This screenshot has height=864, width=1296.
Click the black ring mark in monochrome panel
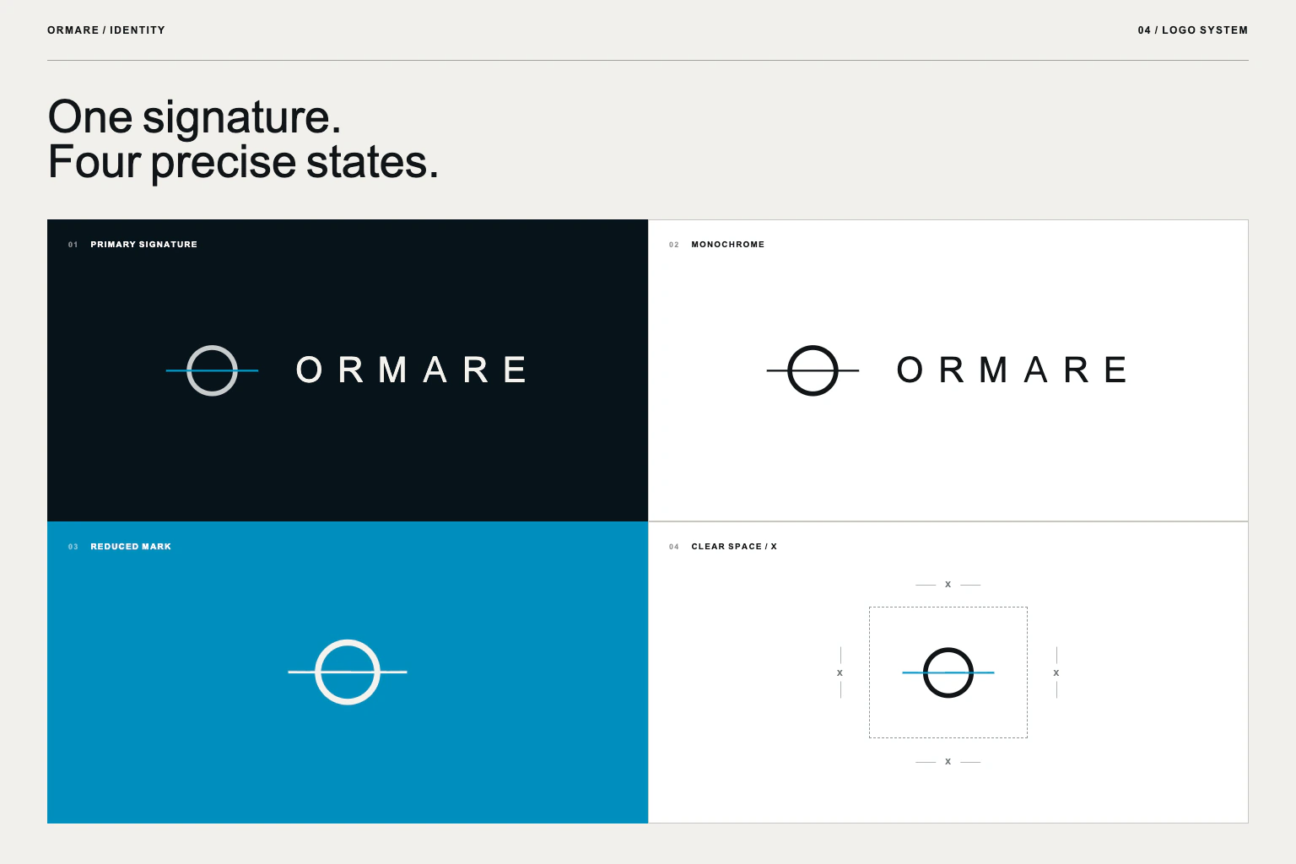[x=813, y=370]
